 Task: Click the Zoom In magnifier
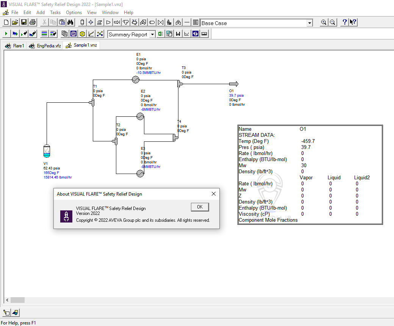tap(324, 22)
